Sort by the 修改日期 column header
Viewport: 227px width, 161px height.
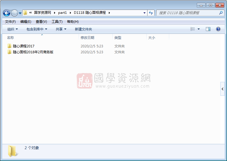point(96,38)
